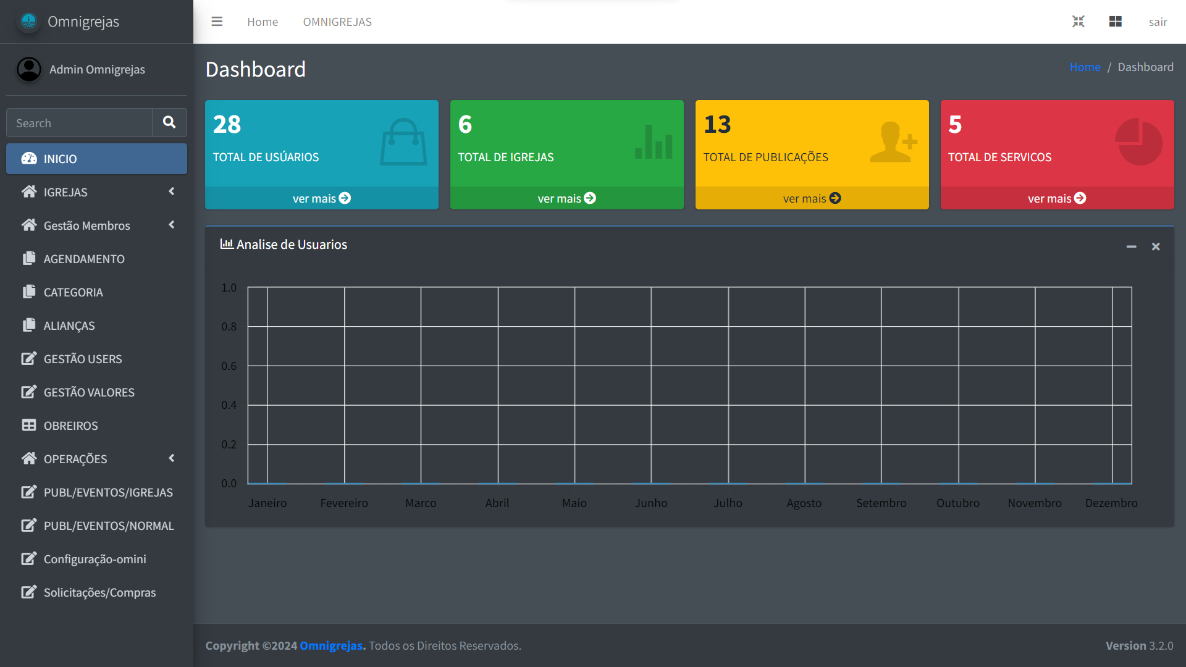Click the CATEGORIA copy icon
Viewport: 1186px width, 667px height.
click(29, 292)
